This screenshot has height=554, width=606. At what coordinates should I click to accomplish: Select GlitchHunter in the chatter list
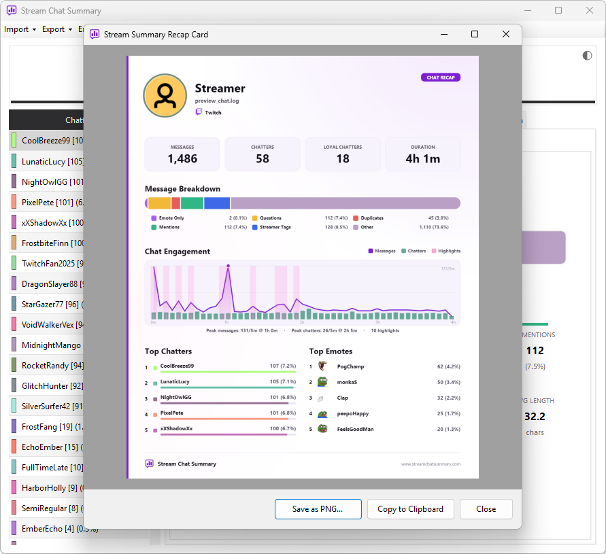pos(46,386)
